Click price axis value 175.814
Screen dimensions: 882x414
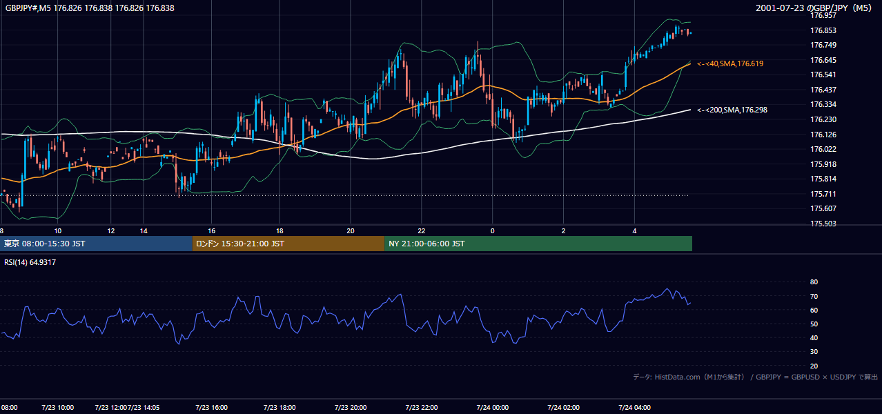pyautogui.click(x=823, y=179)
